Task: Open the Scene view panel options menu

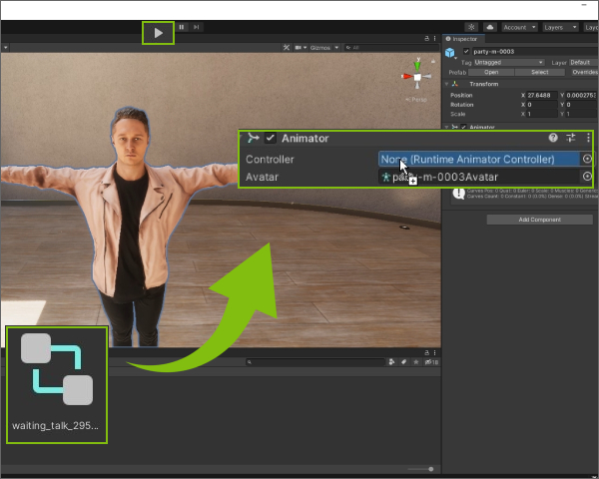Action: 434,39
